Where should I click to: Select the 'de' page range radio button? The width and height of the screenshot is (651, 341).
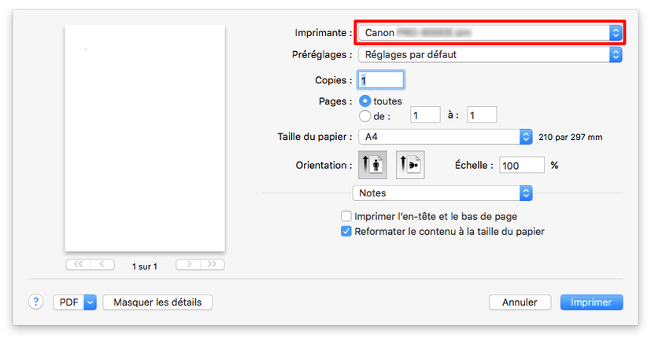pyautogui.click(x=365, y=115)
